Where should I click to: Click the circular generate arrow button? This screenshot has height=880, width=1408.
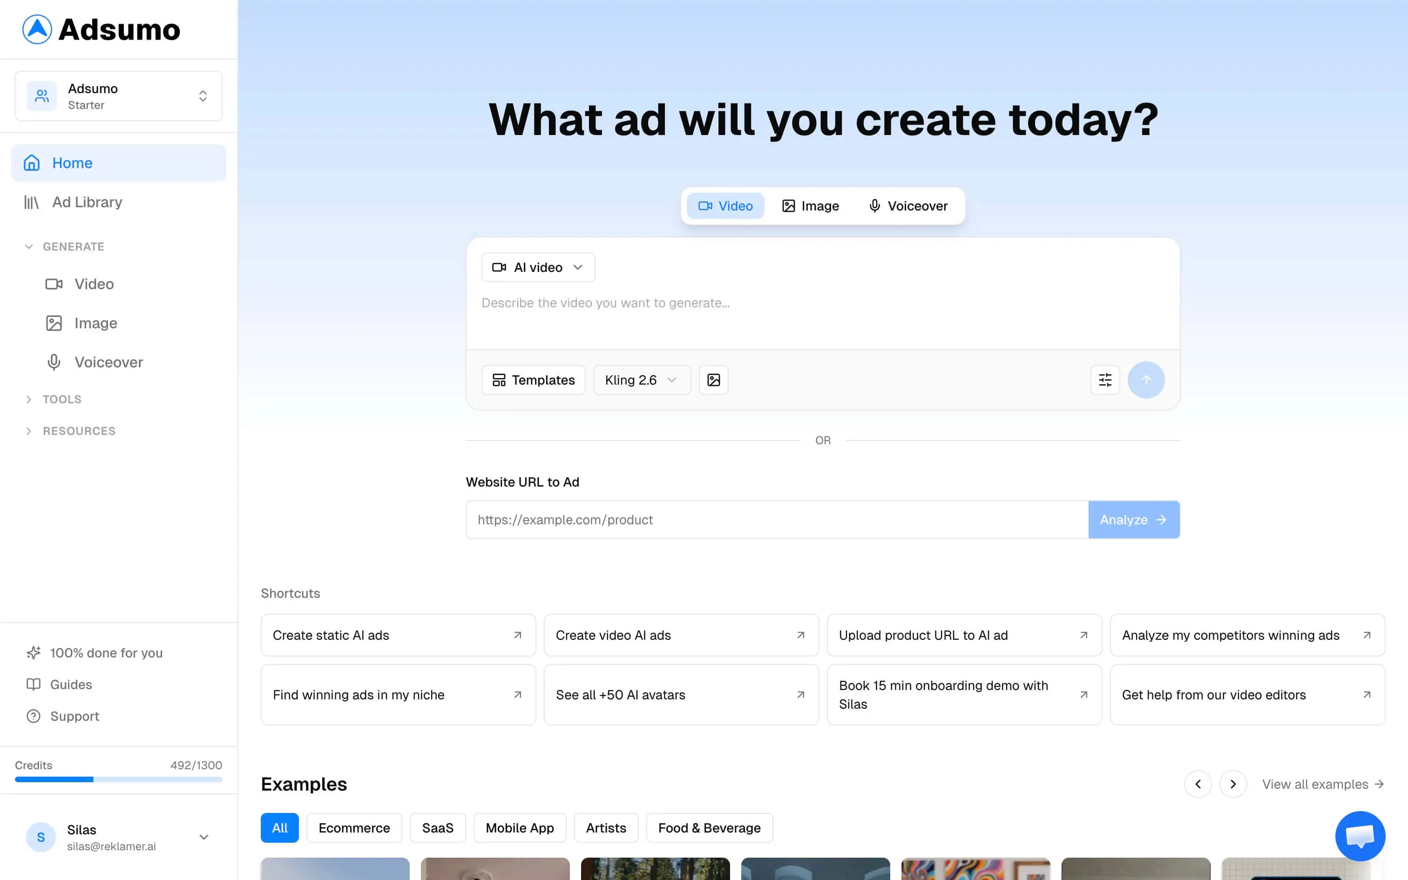1145,379
